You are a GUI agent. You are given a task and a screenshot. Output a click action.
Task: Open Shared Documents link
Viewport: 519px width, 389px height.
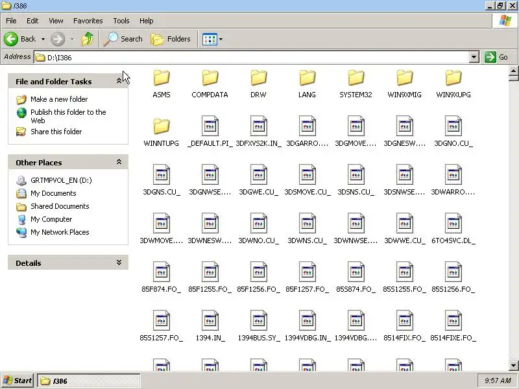coord(60,206)
